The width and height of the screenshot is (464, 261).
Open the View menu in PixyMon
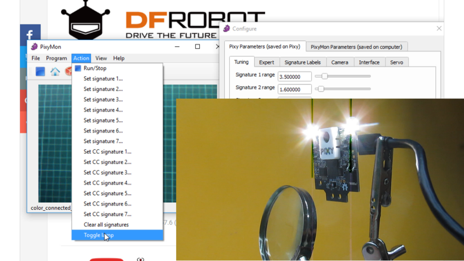101,58
